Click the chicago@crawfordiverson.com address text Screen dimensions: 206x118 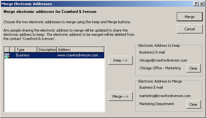point(163,60)
